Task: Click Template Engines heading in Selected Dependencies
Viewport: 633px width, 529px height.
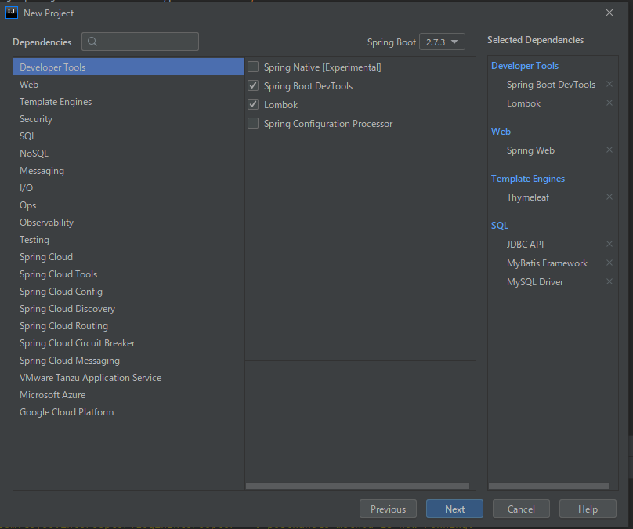Action: click(x=528, y=179)
